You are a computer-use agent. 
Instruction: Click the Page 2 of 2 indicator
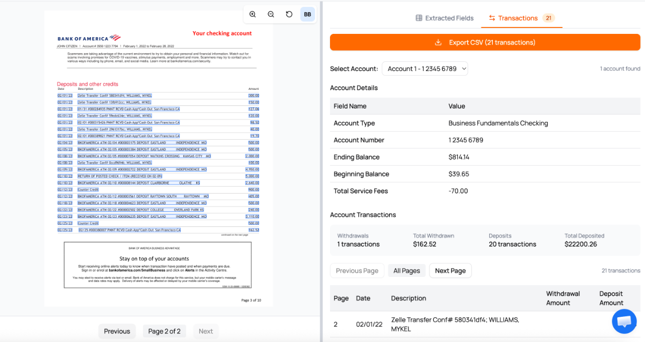[x=164, y=331]
